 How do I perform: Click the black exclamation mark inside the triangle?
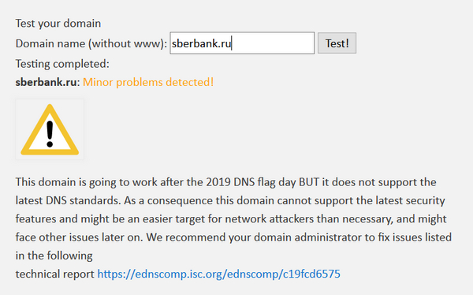(50, 134)
